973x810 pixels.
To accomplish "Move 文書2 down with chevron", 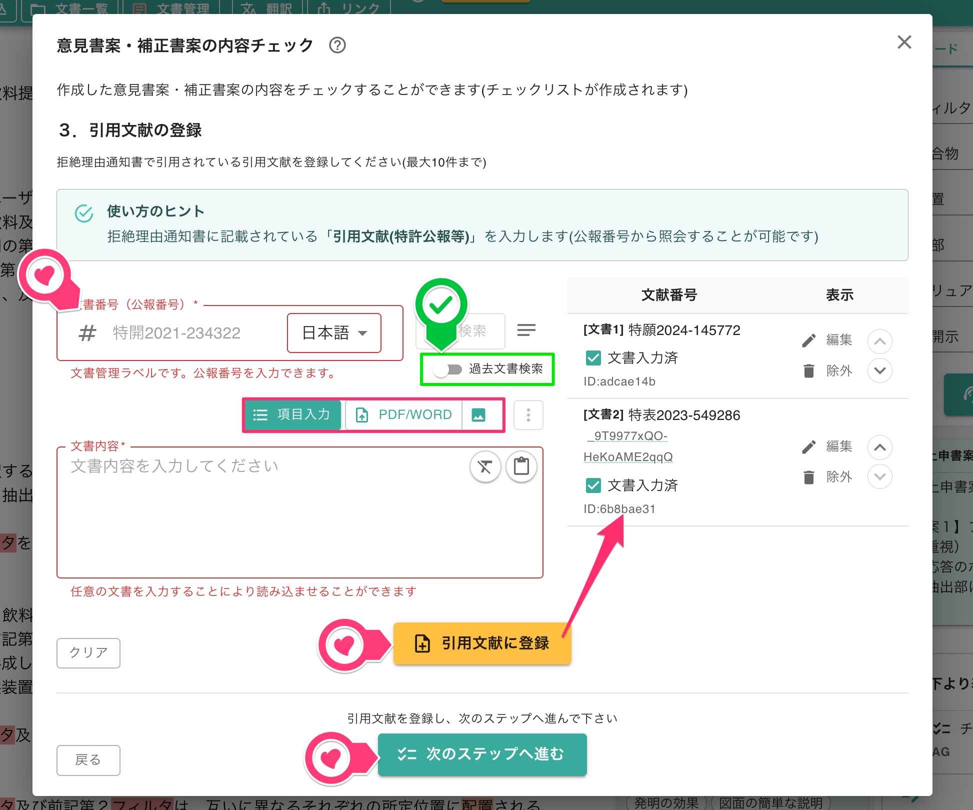I will [x=880, y=476].
